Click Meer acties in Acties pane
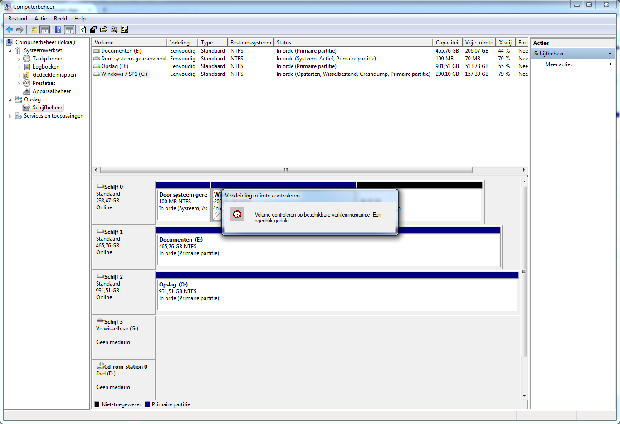 pos(559,64)
